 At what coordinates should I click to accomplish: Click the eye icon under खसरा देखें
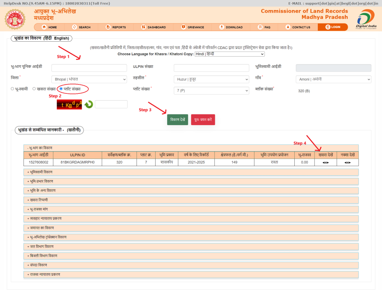pos(325,163)
